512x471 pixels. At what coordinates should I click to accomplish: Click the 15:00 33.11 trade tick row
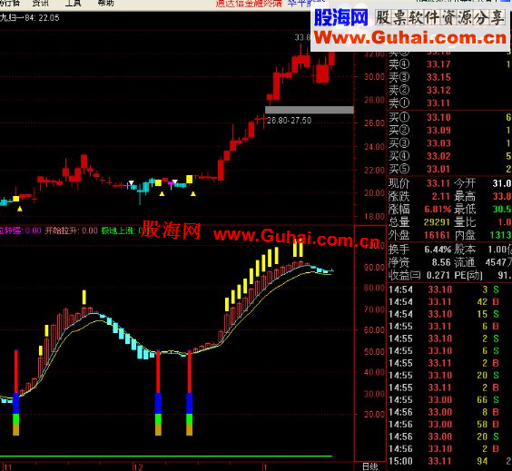point(449,461)
